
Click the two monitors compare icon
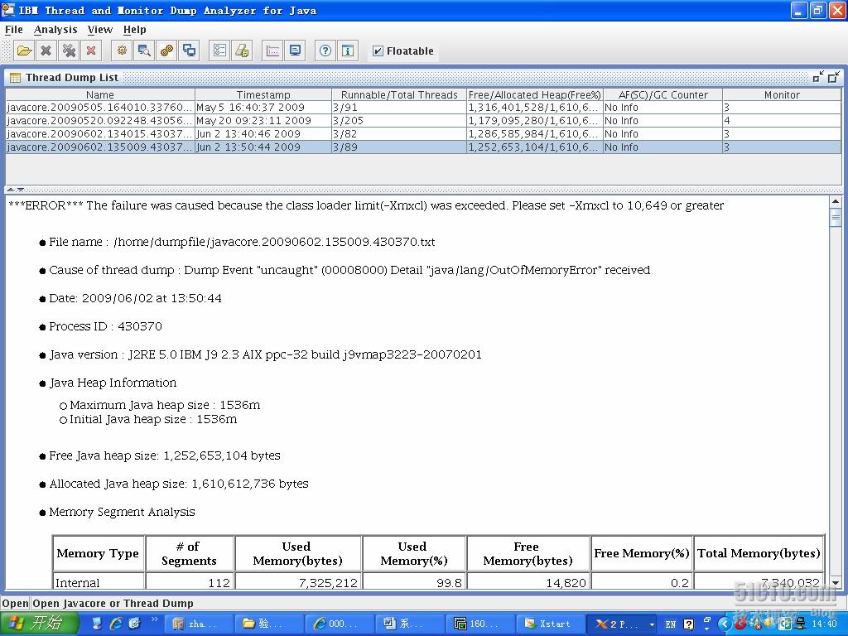pyautogui.click(x=189, y=51)
